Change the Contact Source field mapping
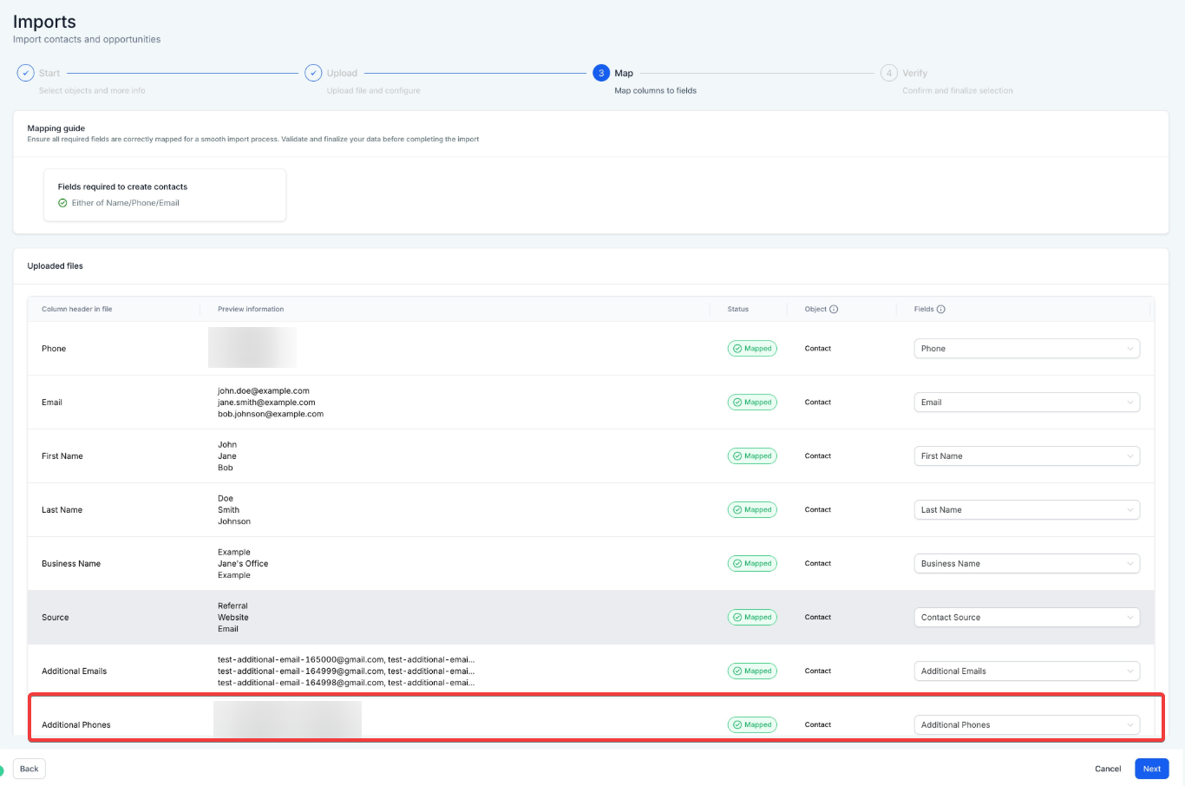Viewport: 1185px width, 786px height. (x=1026, y=618)
